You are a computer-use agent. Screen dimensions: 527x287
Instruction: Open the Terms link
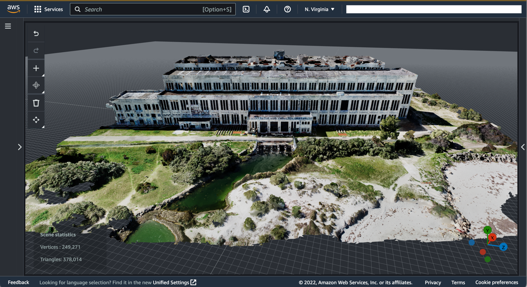point(458,282)
